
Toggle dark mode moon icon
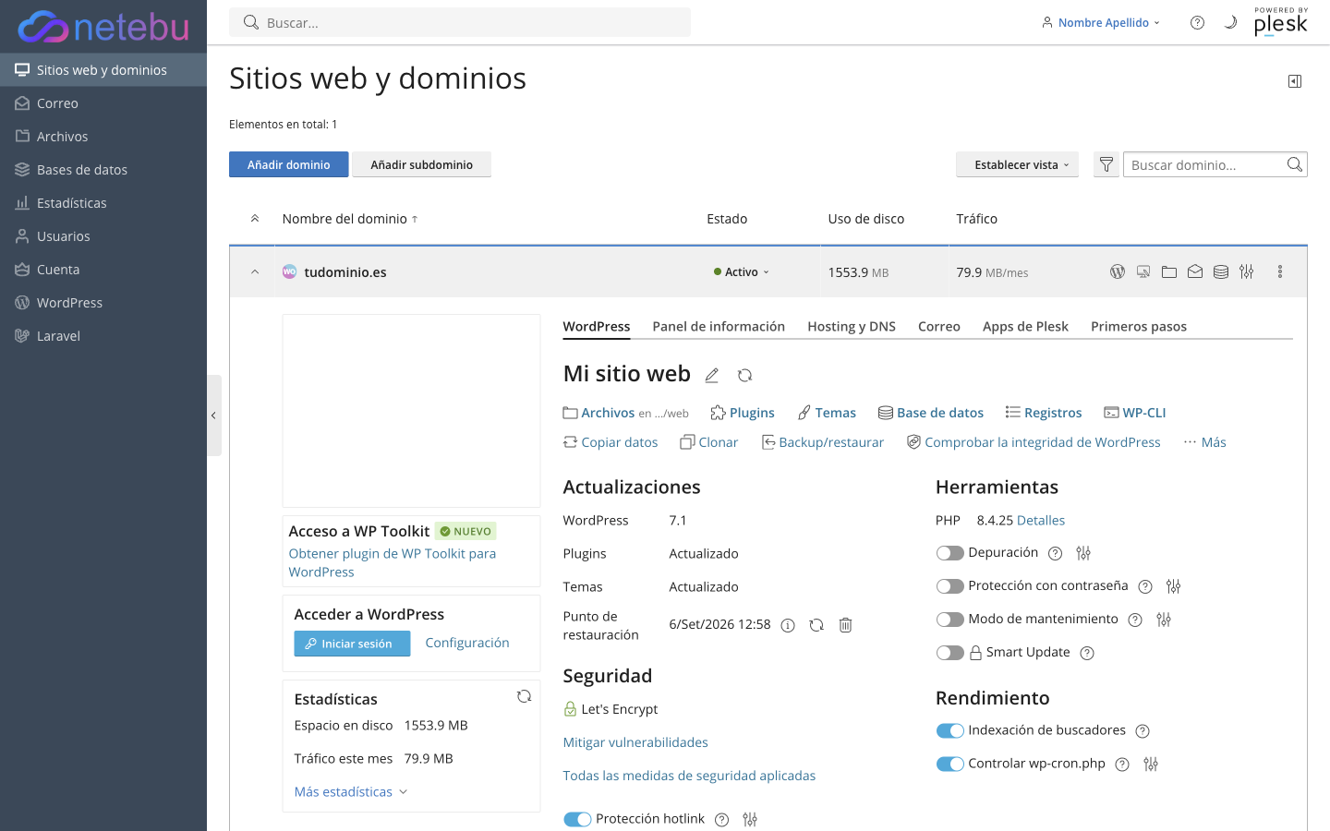[x=1230, y=23]
